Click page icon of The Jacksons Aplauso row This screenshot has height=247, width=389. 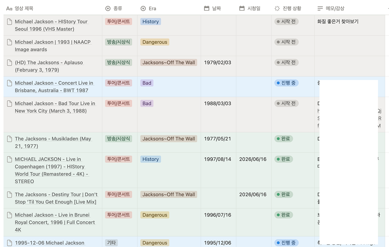pos(10,63)
